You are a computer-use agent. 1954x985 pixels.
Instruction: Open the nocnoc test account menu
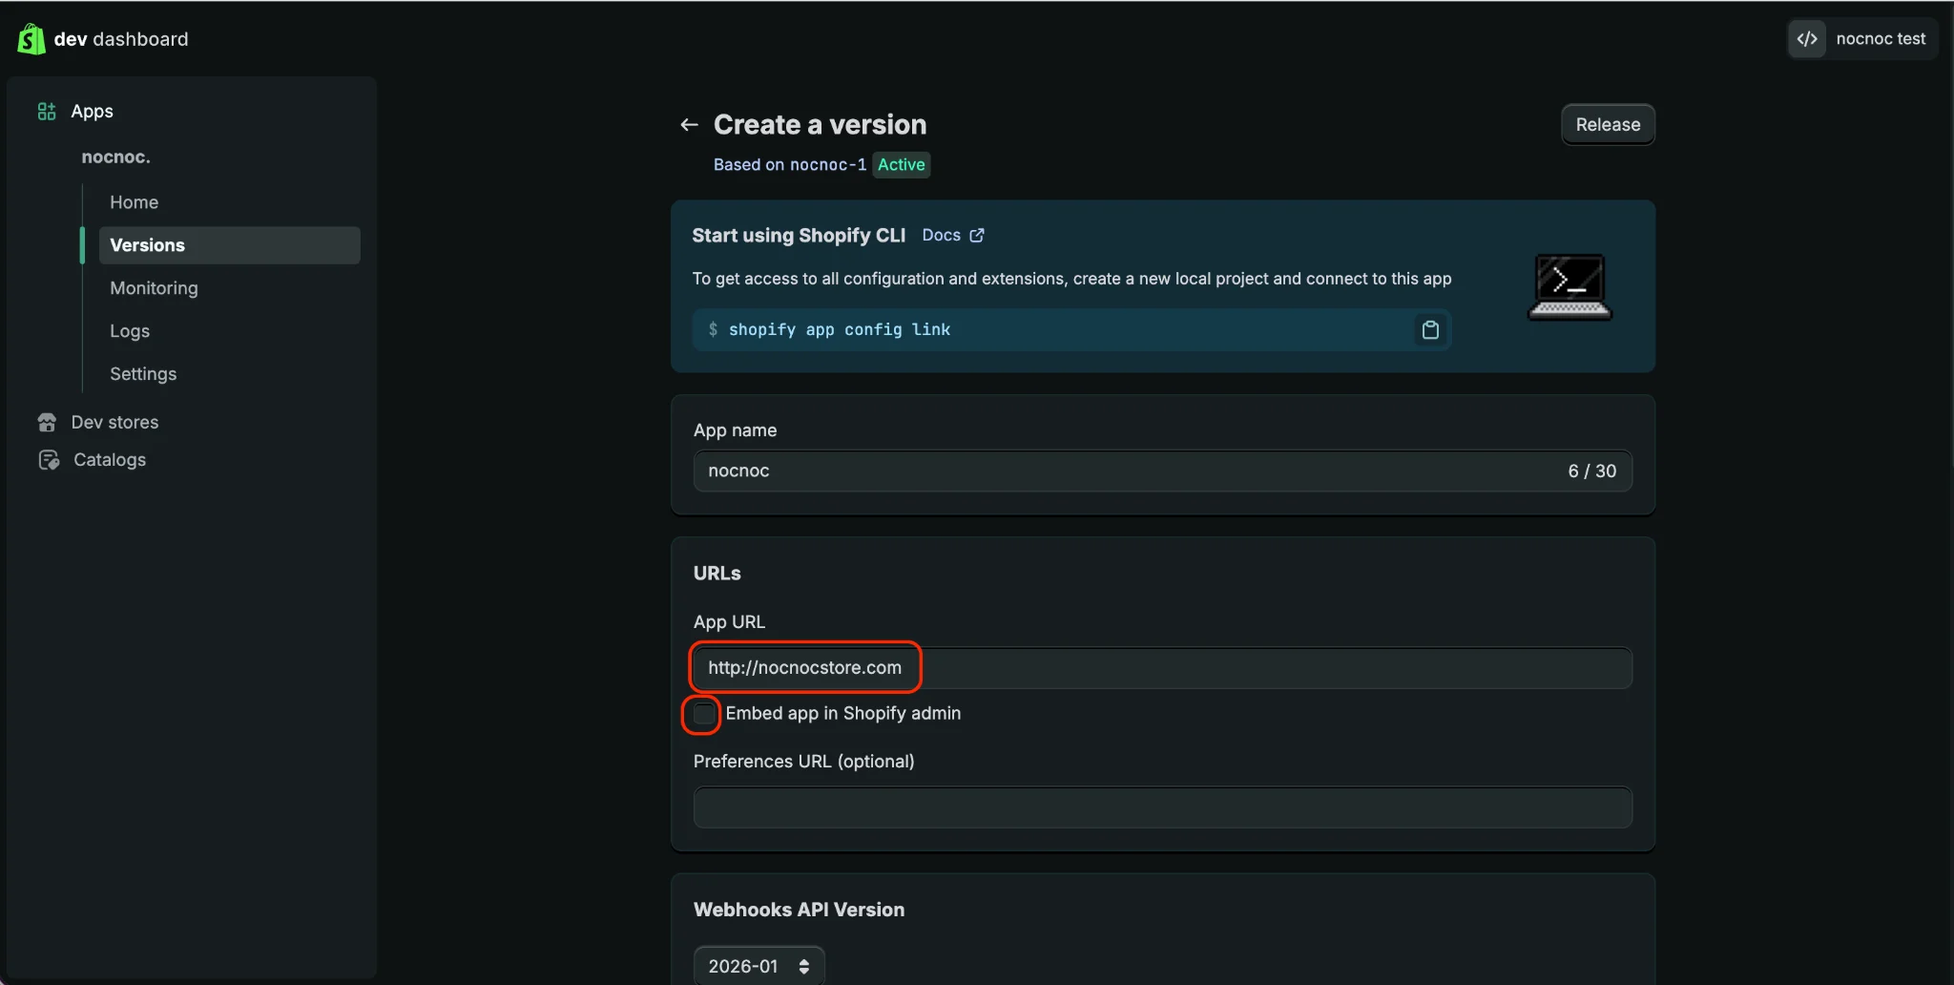coord(1862,39)
